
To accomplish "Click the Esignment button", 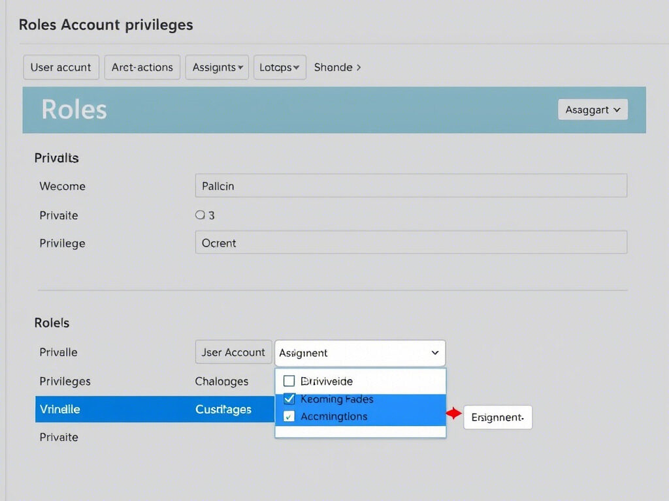I will click(x=498, y=417).
